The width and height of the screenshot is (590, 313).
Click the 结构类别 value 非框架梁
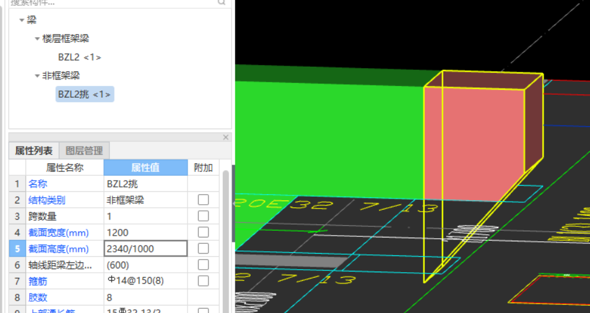point(145,200)
